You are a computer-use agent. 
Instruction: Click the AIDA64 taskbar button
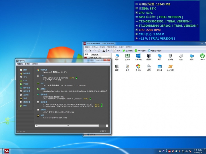(7, 151)
